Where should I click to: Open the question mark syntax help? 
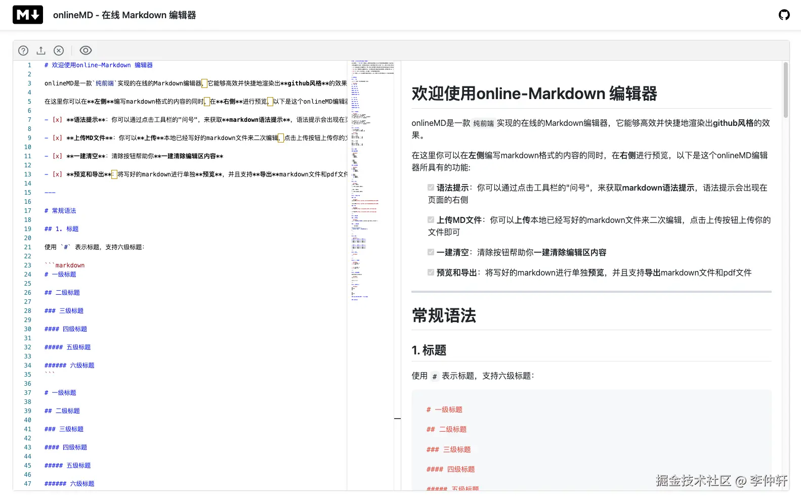tap(23, 51)
